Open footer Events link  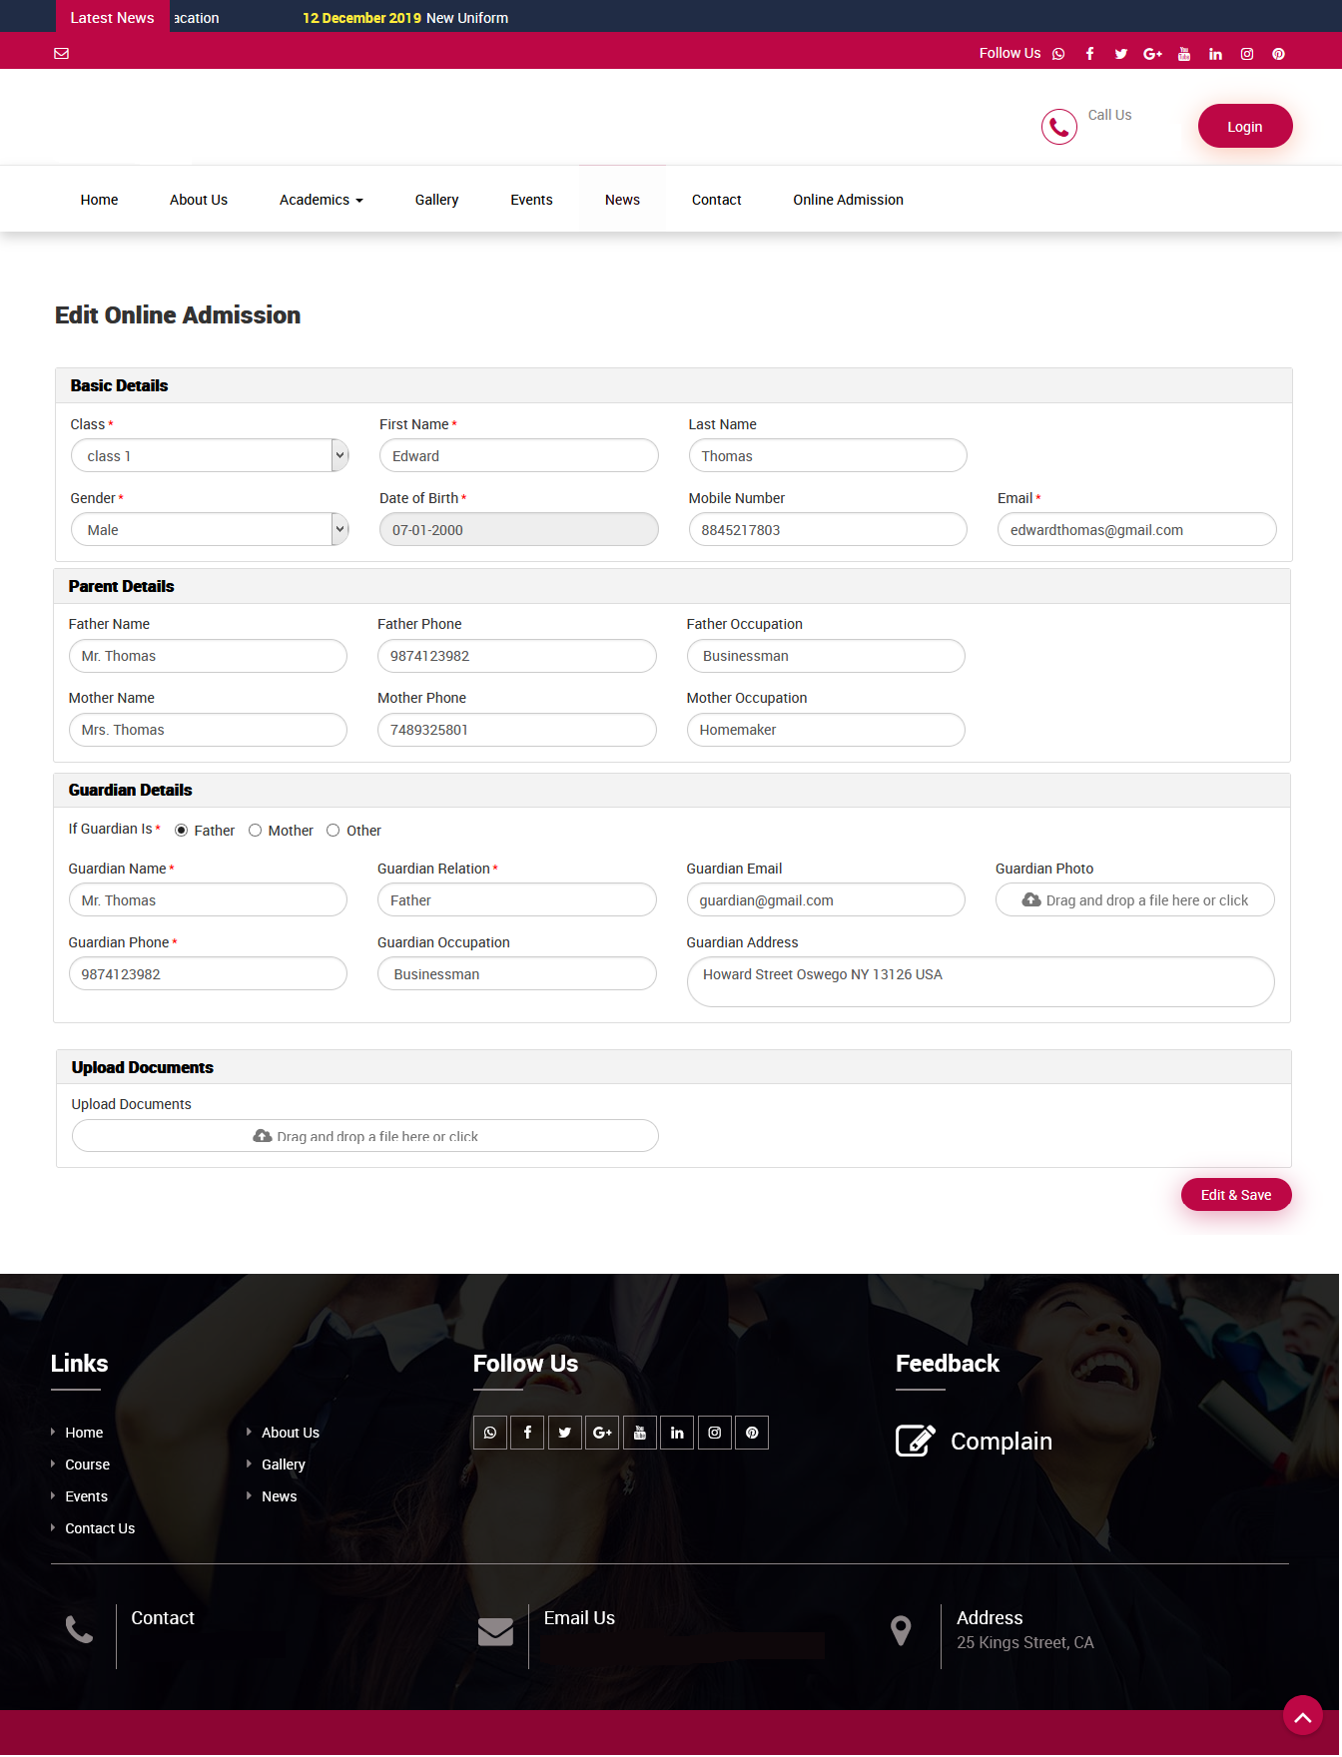[x=87, y=1496]
